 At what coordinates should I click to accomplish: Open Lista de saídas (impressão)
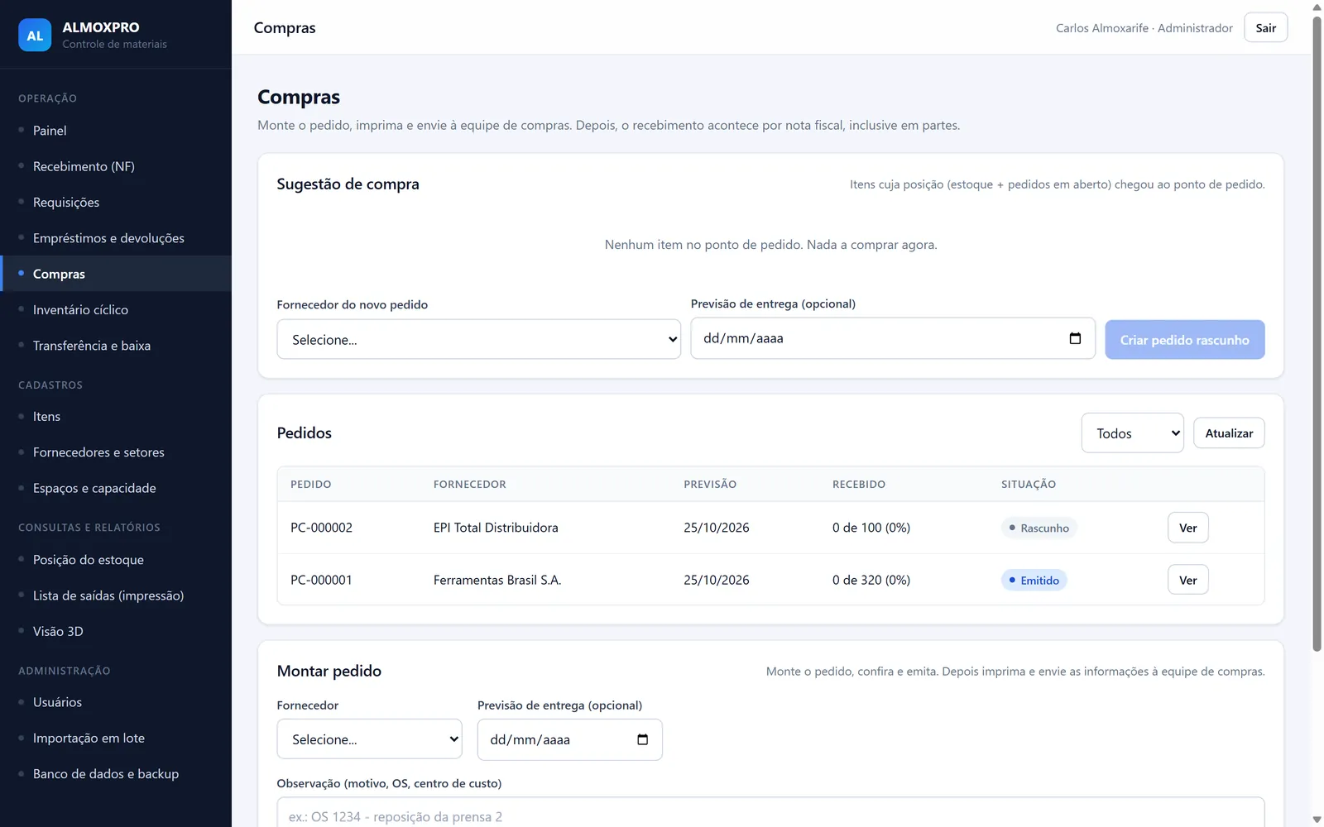(116, 595)
